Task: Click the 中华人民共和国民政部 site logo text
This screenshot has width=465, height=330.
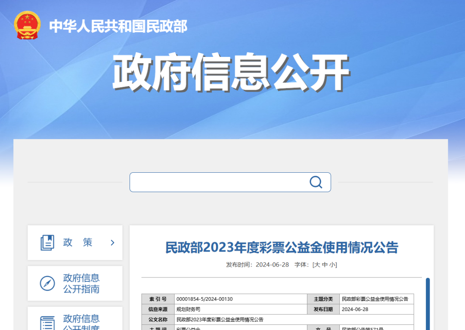Action: coord(119,27)
